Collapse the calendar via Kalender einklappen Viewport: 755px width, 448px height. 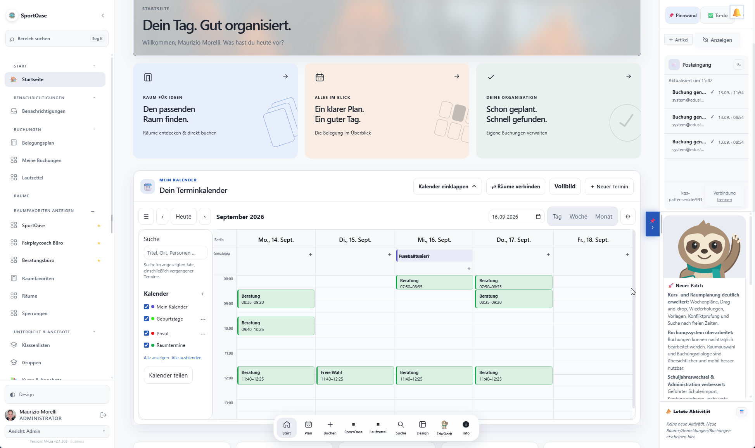[x=447, y=186]
